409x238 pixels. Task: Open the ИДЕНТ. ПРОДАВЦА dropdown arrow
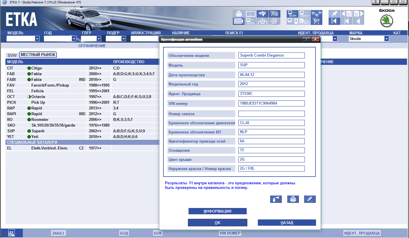click(x=335, y=39)
